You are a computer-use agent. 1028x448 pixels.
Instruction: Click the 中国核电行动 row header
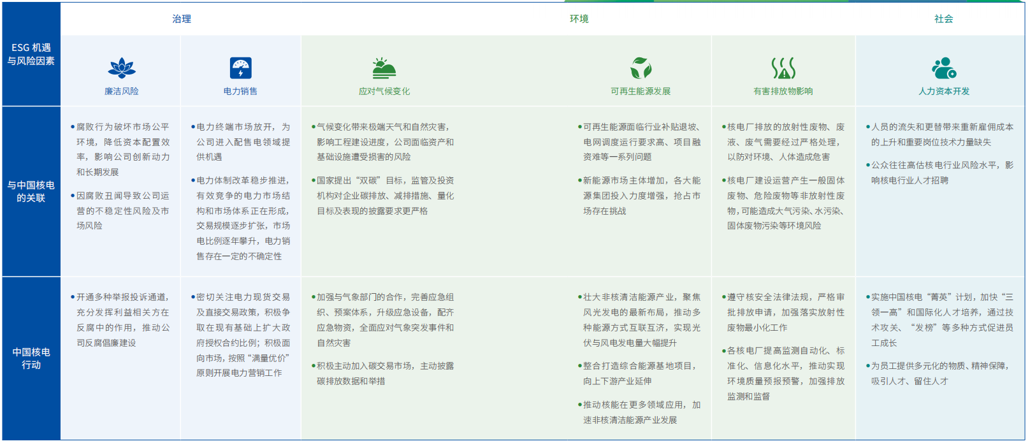31,358
